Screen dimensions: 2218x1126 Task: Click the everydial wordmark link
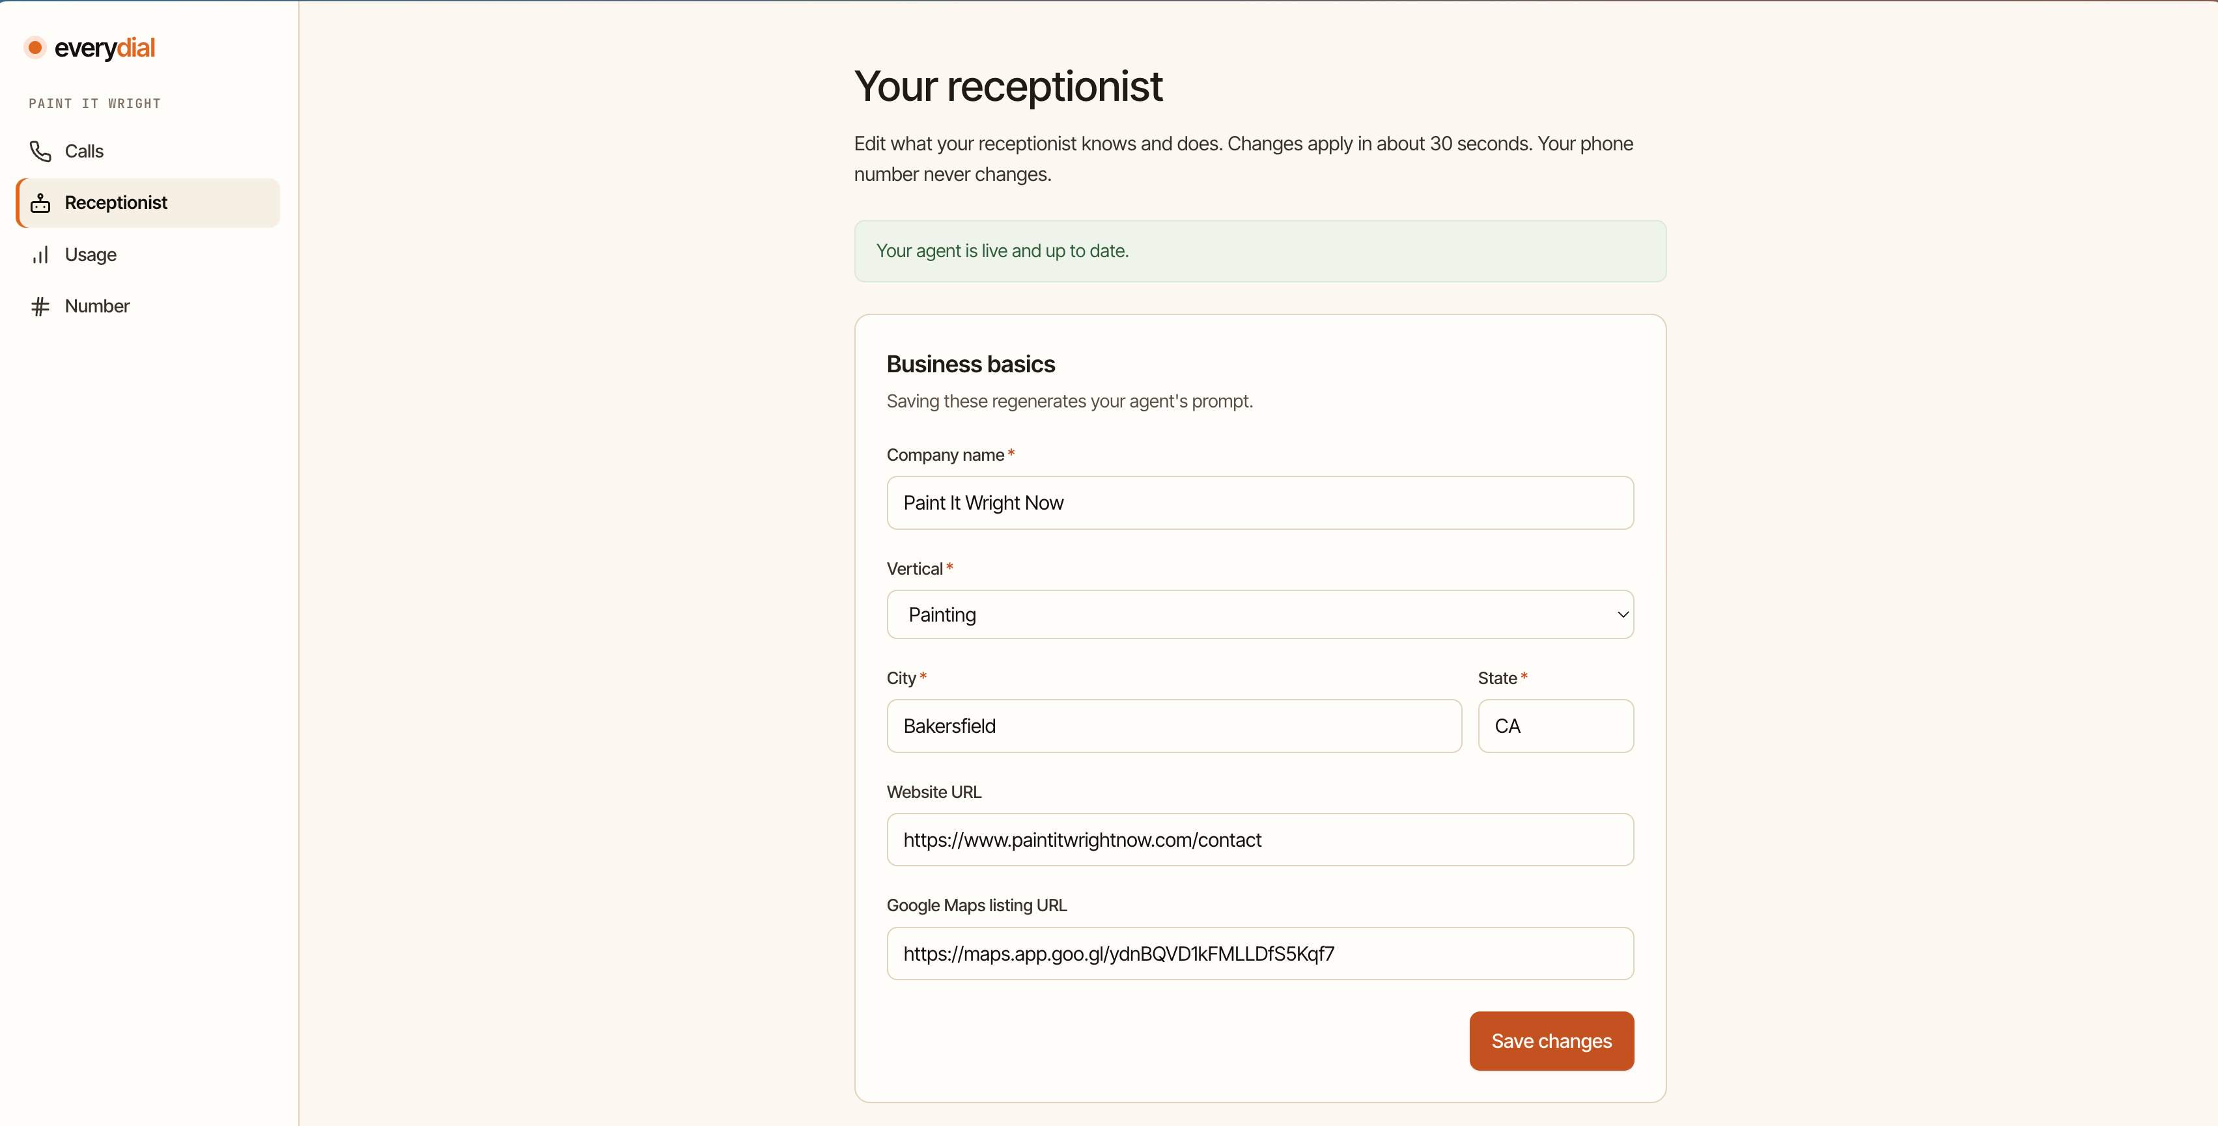pos(104,48)
